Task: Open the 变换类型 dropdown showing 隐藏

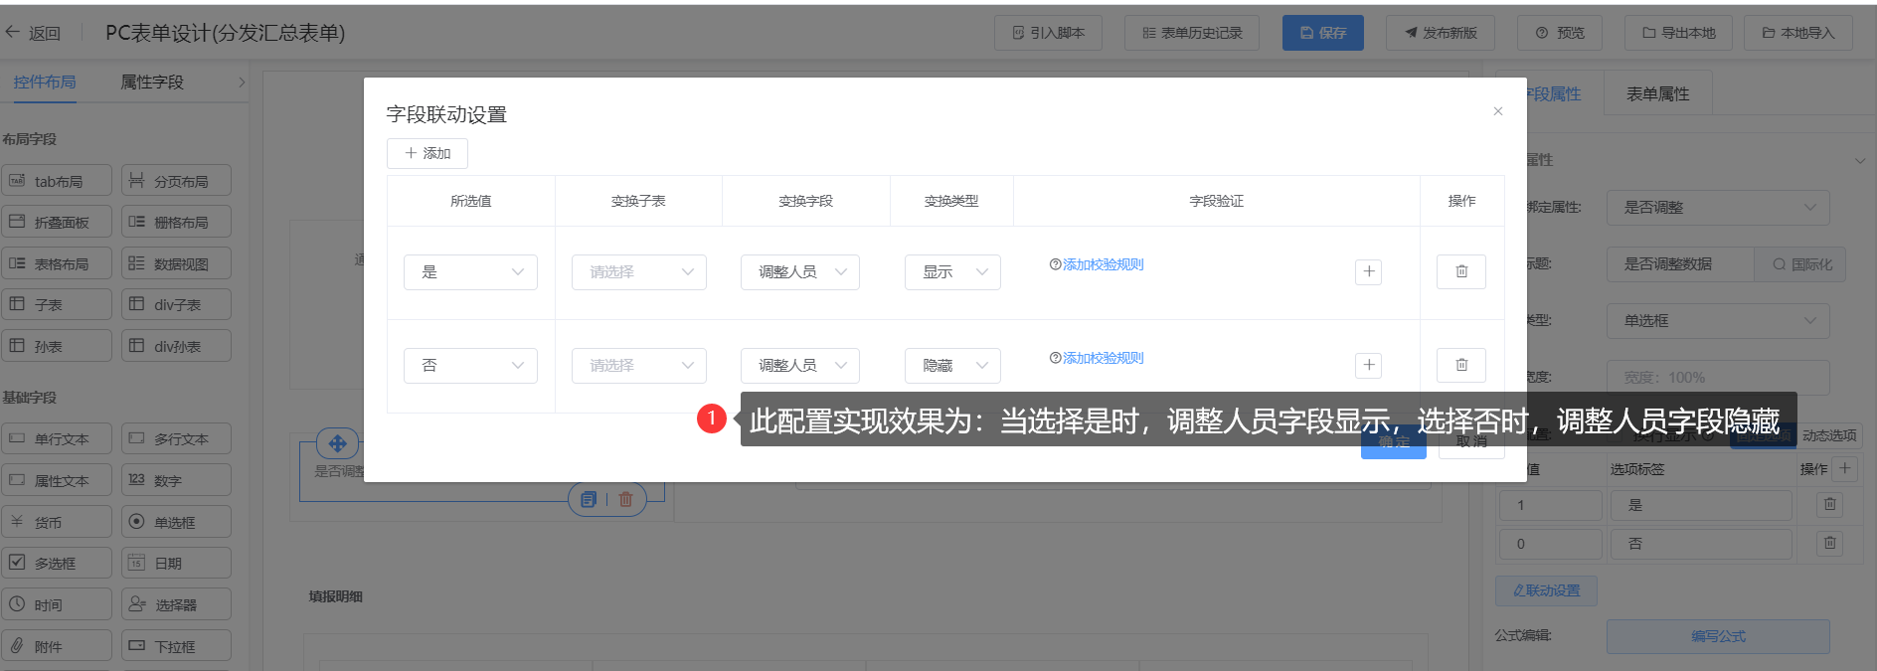Action: click(951, 366)
